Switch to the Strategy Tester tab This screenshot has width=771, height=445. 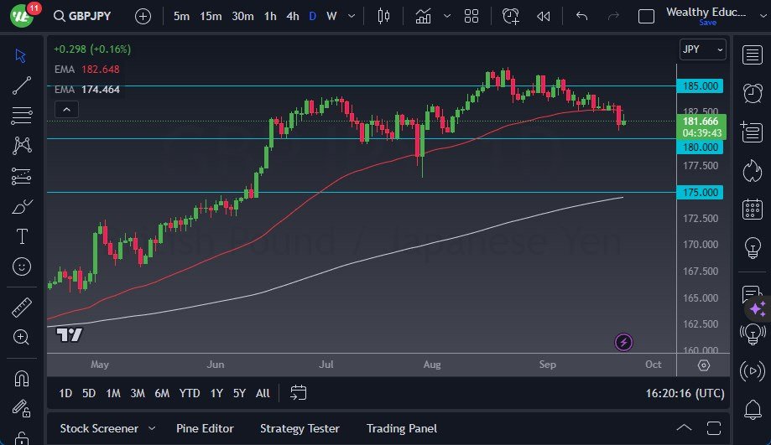click(x=300, y=428)
